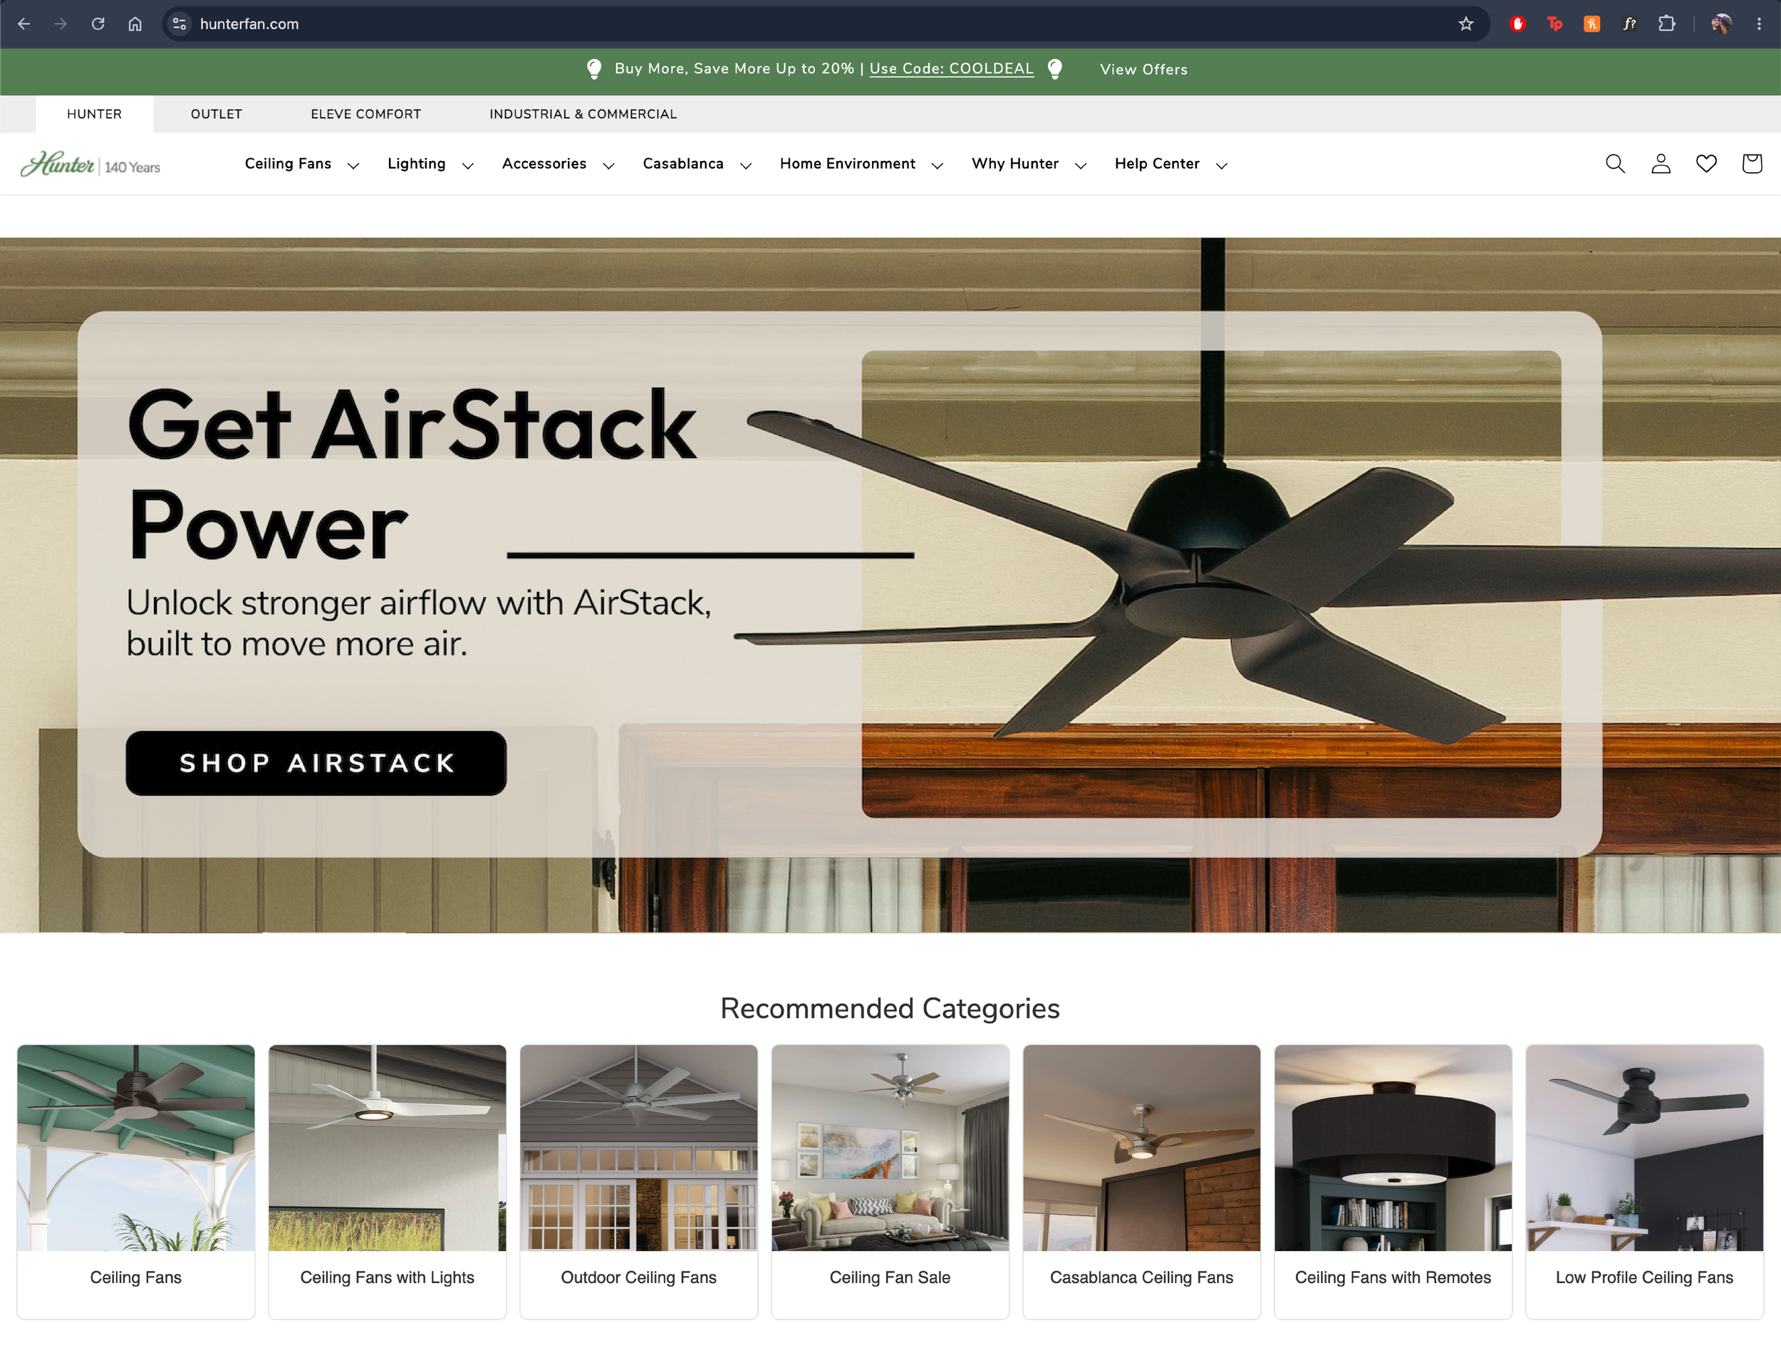Click the Unlock stronger airflow tagline
The width and height of the screenshot is (1781, 1360).
point(419,623)
